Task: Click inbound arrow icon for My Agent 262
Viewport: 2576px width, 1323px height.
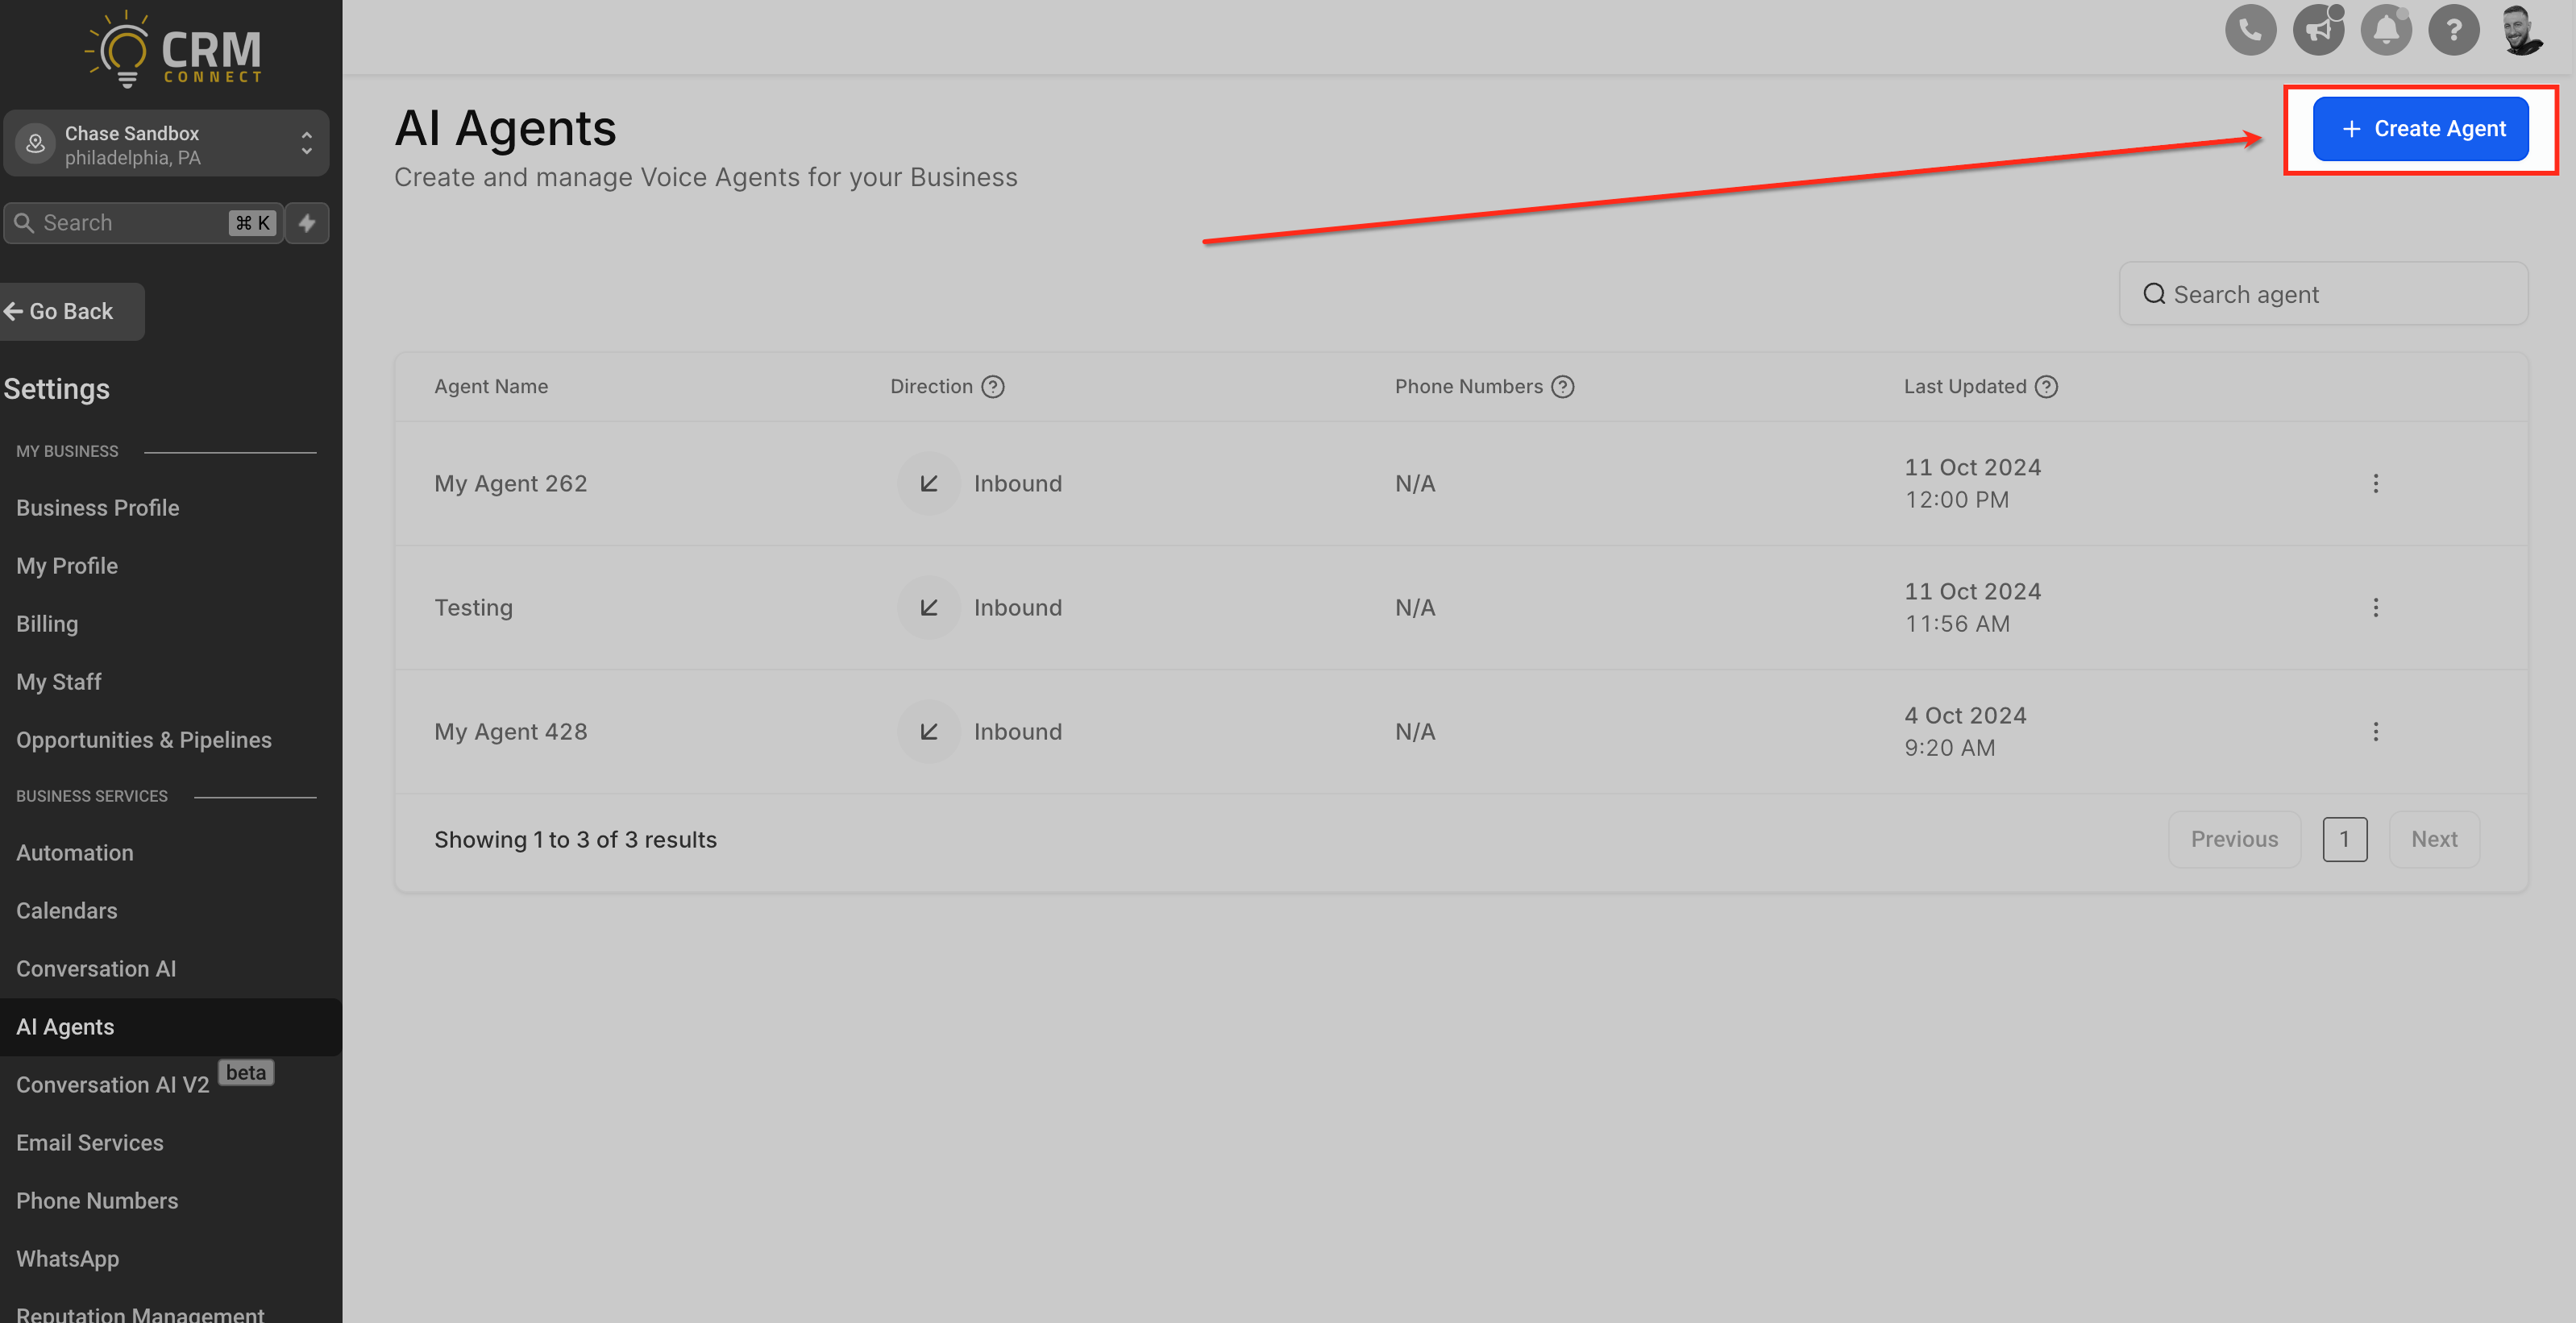Action: [x=928, y=484]
